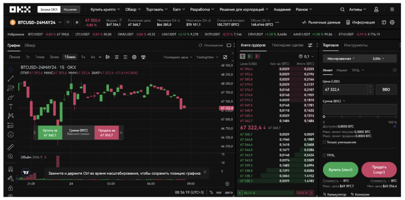This screenshot has height=200, width=405.
Task: Enable the 'Только уменьшение' checkbox
Action: click(x=325, y=142)
